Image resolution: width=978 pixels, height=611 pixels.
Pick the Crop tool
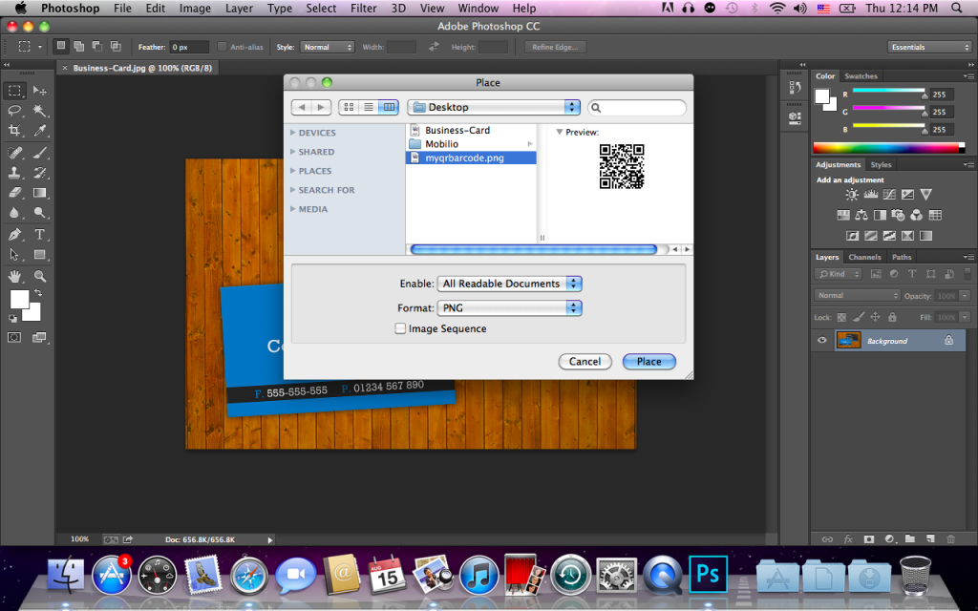click(15, 131)
